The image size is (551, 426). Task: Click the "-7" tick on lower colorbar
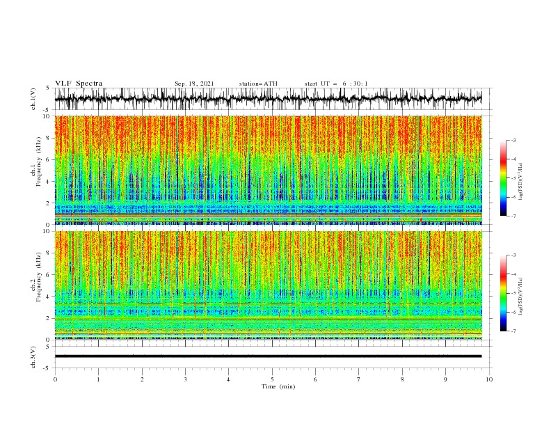tap(513, 331)
